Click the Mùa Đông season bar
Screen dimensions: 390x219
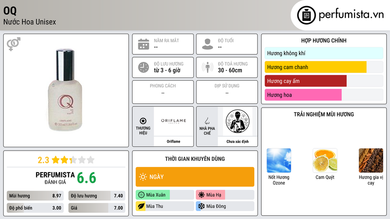[x=225, y=206]
